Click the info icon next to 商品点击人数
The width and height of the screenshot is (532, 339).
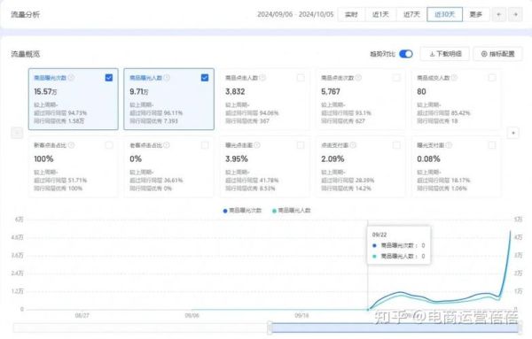click(x=262, y=78)
